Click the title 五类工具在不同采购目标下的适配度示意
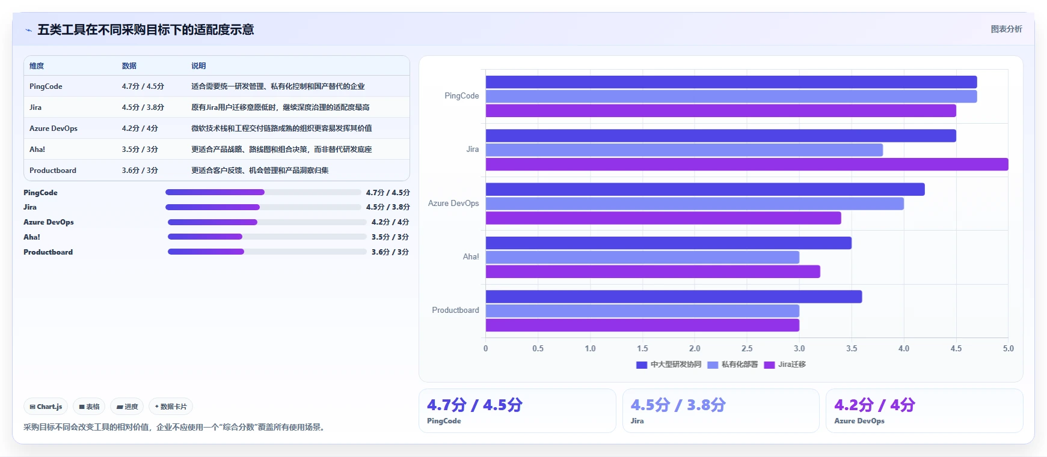The width and height of the screenshot is (1047, 457). [146, 29]
